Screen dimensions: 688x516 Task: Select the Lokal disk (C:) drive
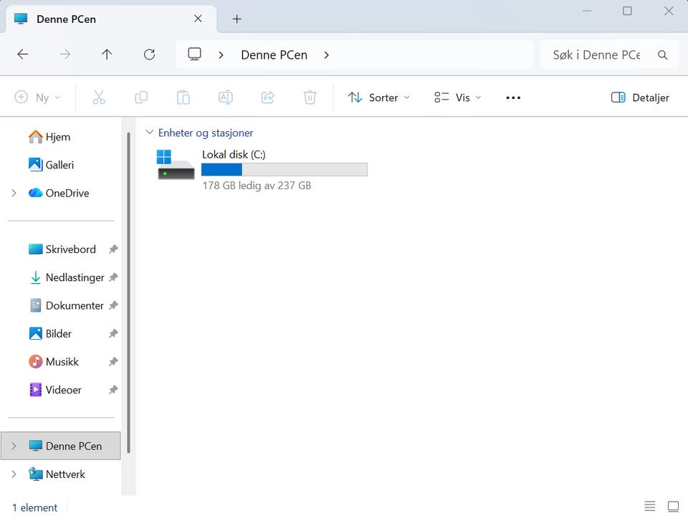[x=262, y=170]
